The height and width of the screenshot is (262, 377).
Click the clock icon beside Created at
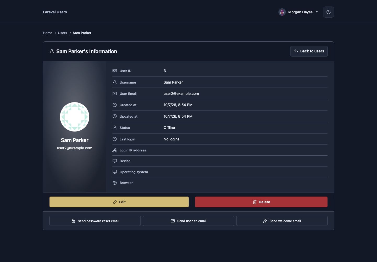(115, 105)
